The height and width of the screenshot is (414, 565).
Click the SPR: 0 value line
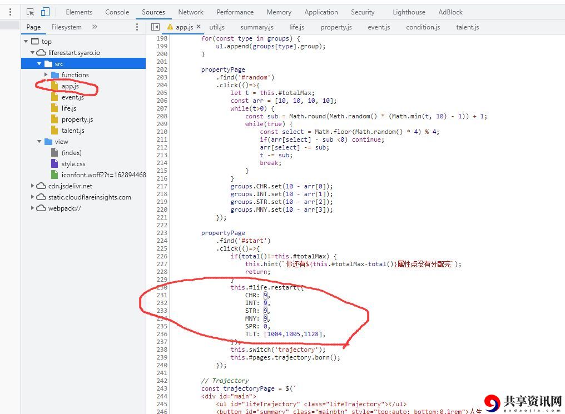click(257, 326)
